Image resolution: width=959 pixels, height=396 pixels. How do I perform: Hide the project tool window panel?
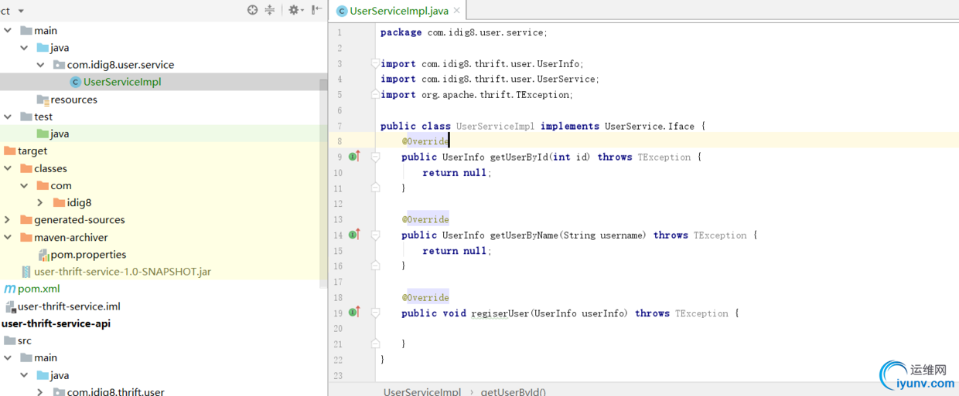(x=316, y=10)
